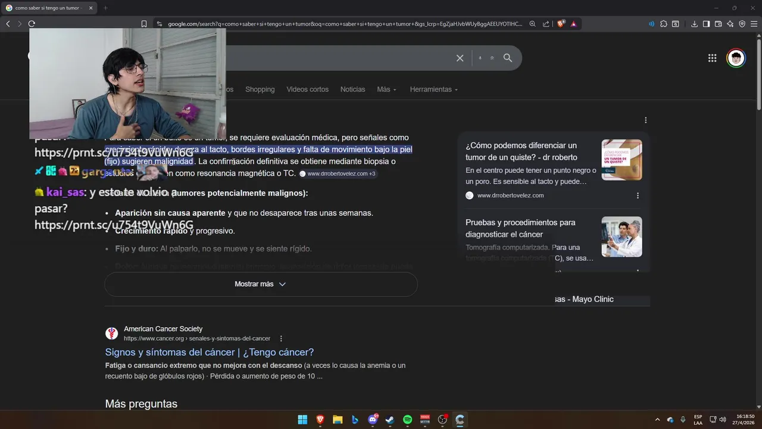Select the 'como saber si tengo un tumor' tab

pos(48,8)
